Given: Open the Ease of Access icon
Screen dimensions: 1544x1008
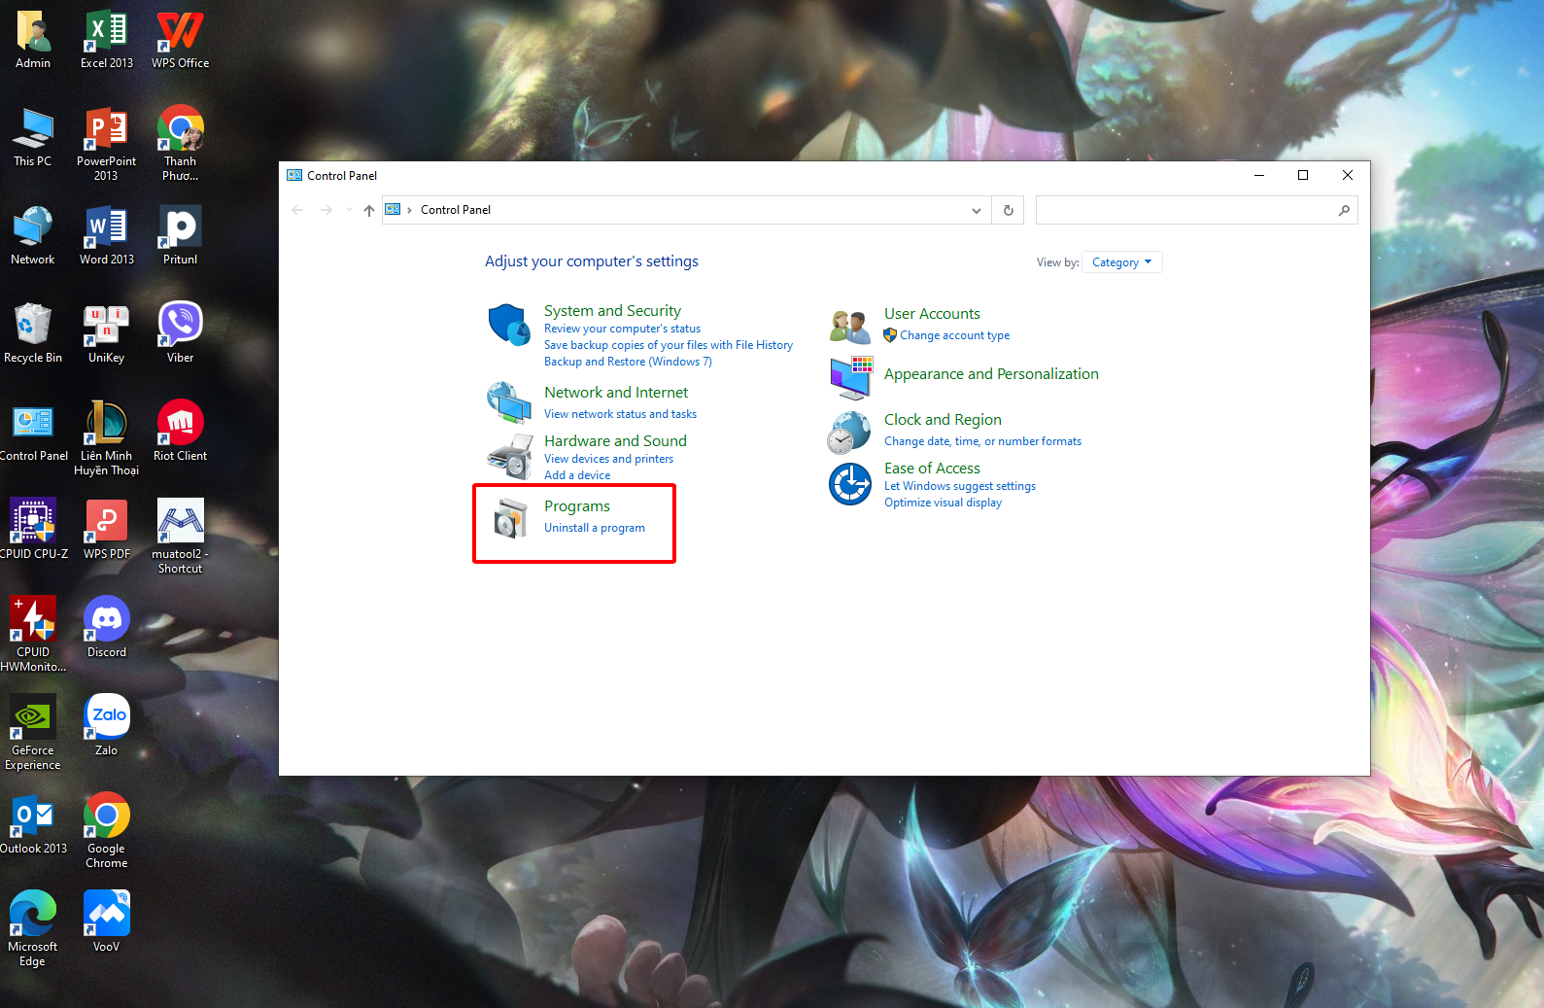Looking at the screenshot, I should pos(850,483).
